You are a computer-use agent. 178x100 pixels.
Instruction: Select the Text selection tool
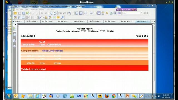click(115, 13)
